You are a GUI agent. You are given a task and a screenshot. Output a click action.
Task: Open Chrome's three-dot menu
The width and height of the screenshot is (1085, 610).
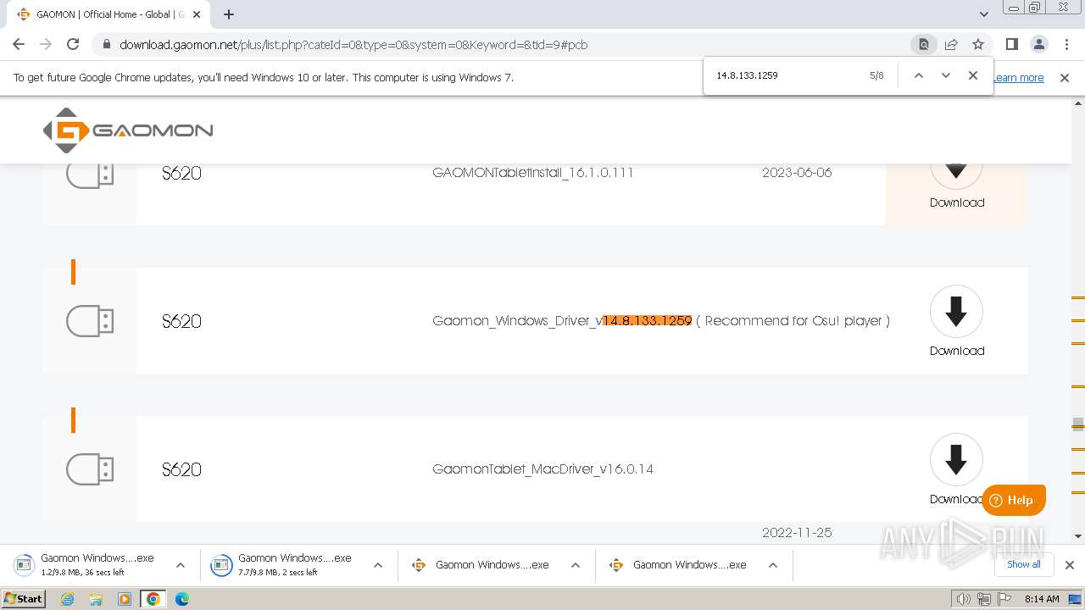1066,44
